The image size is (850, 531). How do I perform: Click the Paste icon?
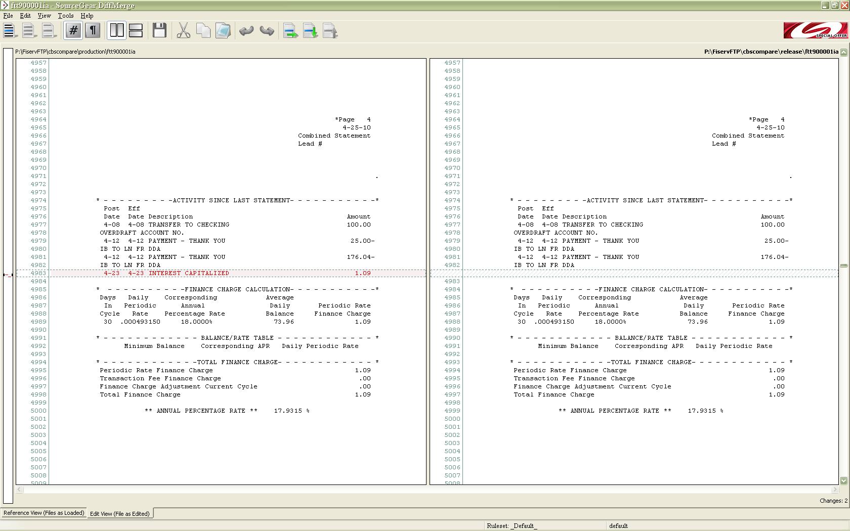click(223, 30)
